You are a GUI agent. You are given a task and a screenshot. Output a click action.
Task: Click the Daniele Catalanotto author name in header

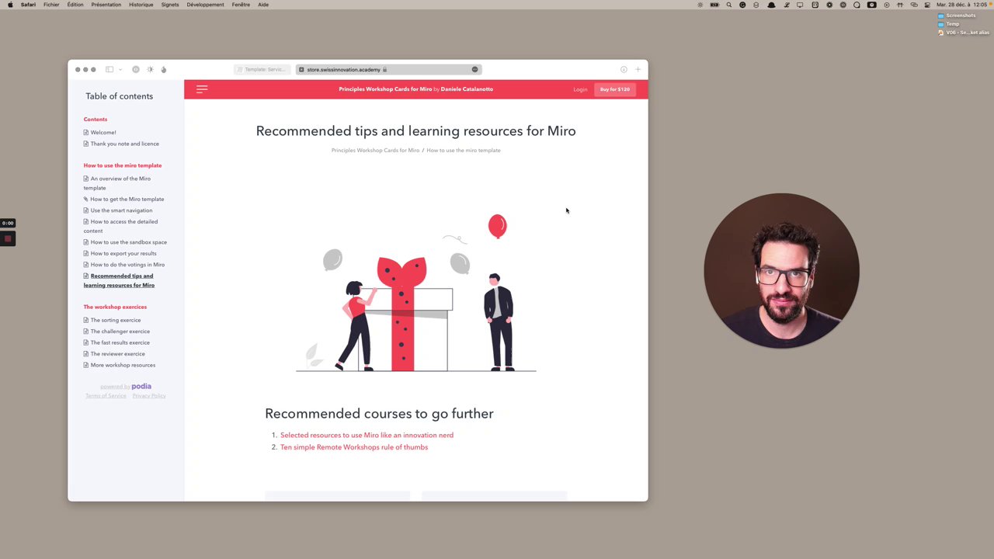tap(467, 89)
